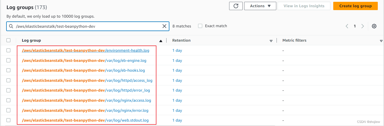Open the environment-health.log log group
This screenshot has width=384, height=126.
pos(86,50)
